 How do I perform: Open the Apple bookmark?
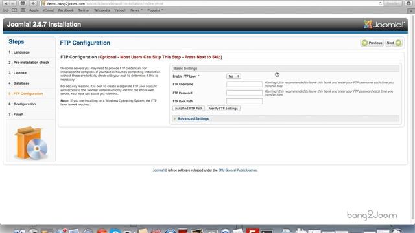point(34,10)
